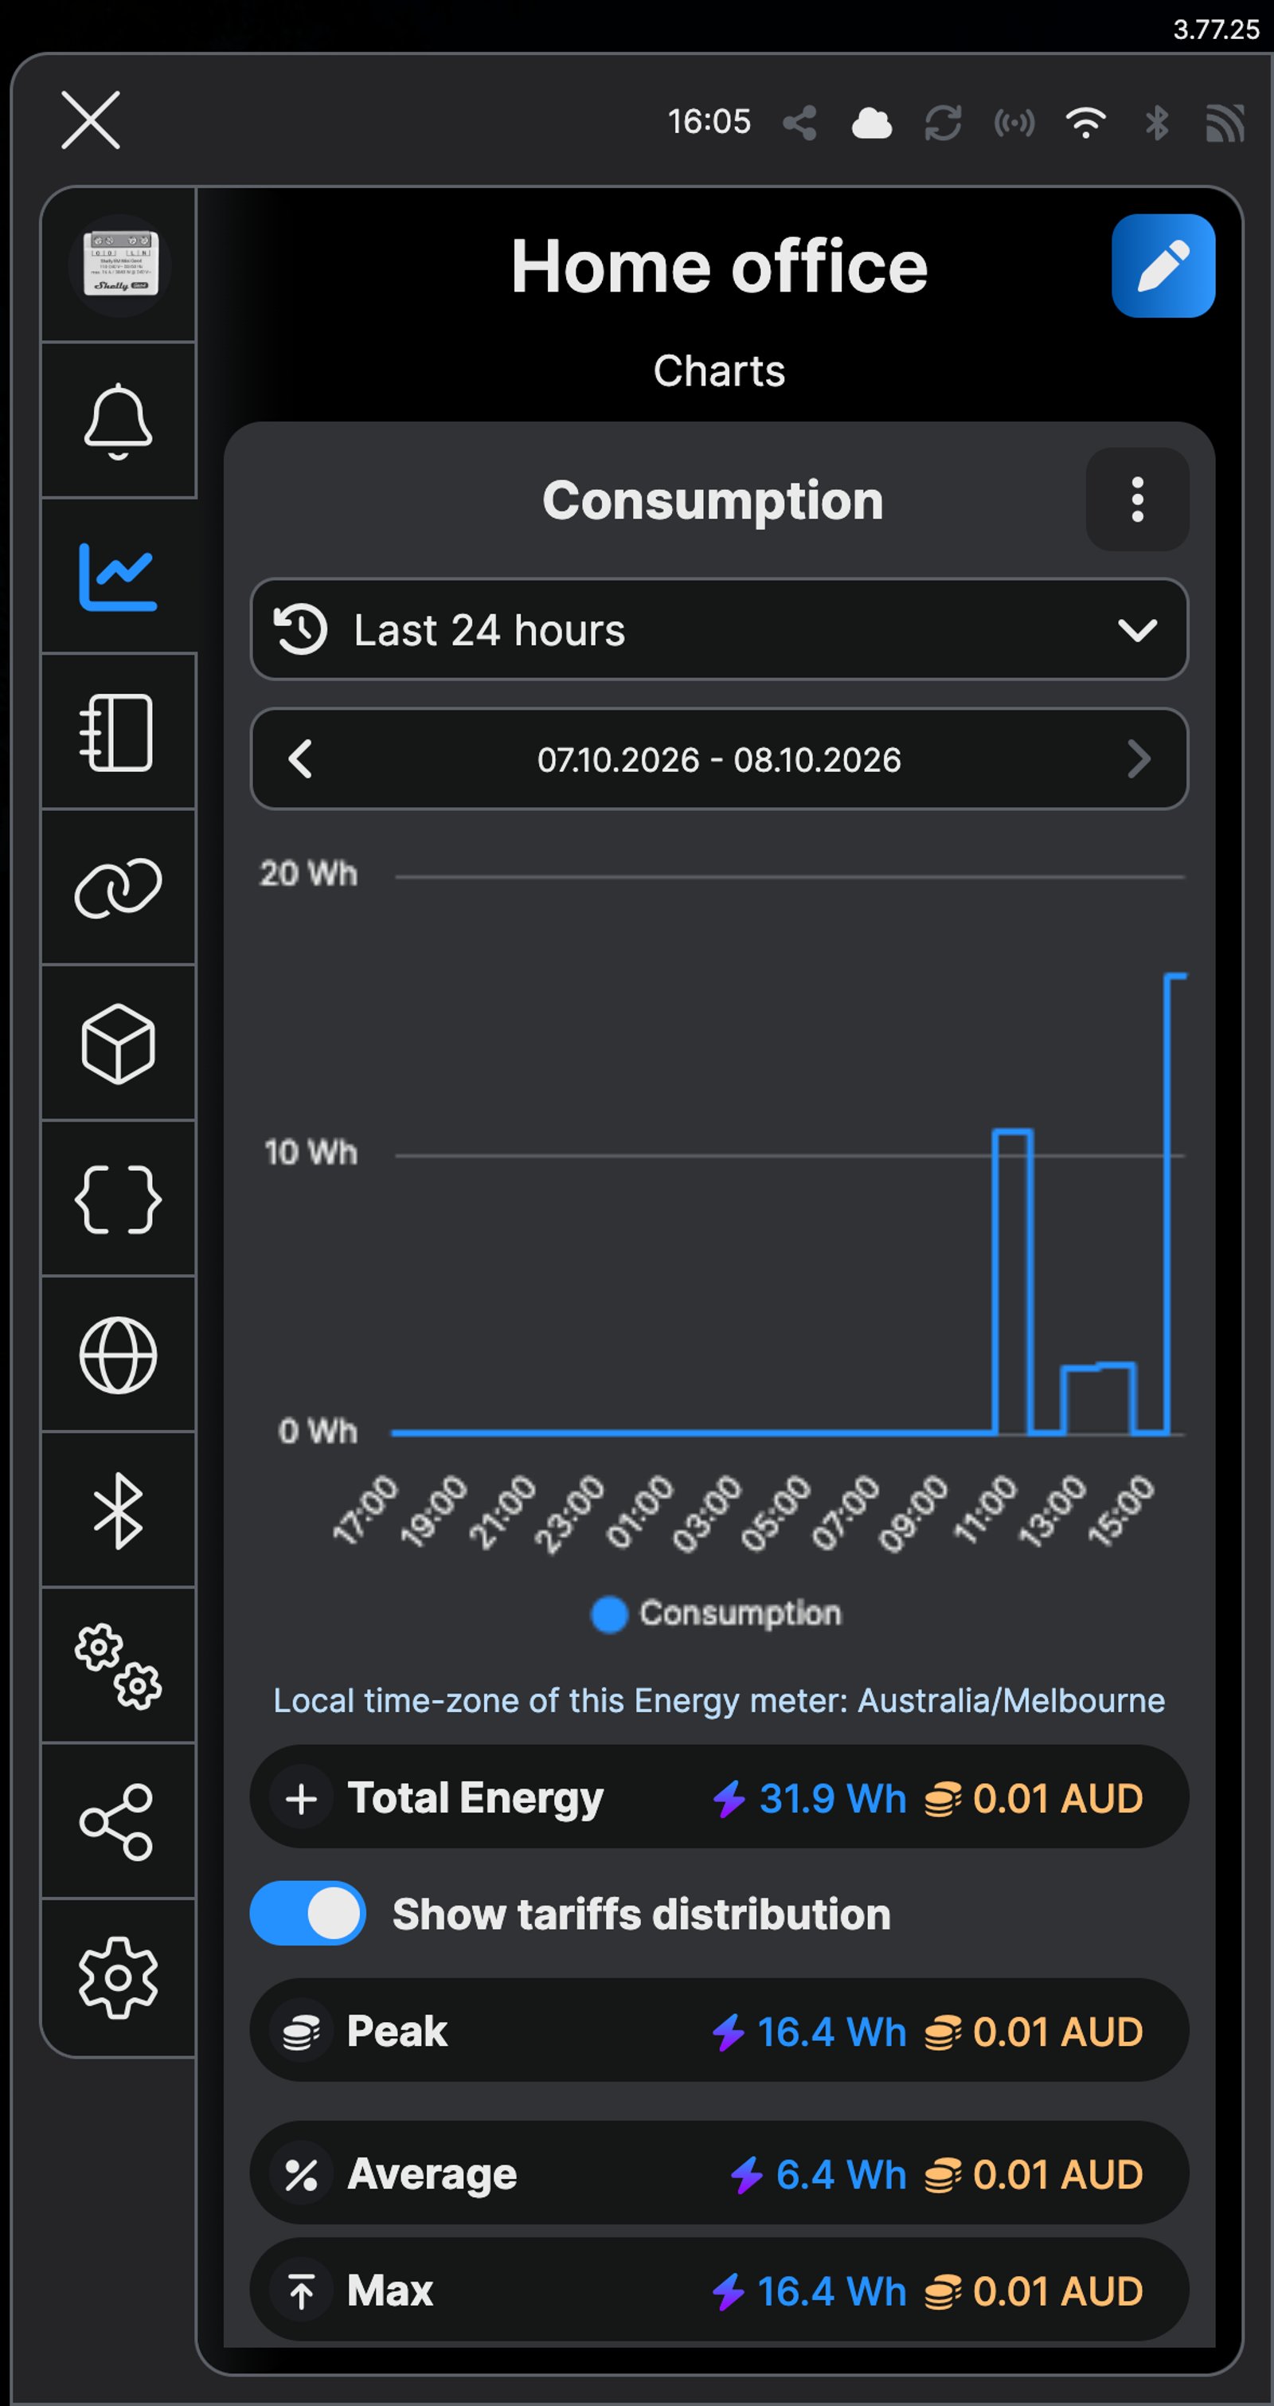Open the Consumption three-dot options menu

click(x=1137, y=500)
